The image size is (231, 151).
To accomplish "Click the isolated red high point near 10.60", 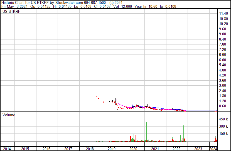I will [103, 21].
